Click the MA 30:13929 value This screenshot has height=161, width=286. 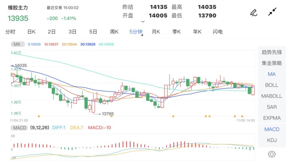(x=88, y=44)
